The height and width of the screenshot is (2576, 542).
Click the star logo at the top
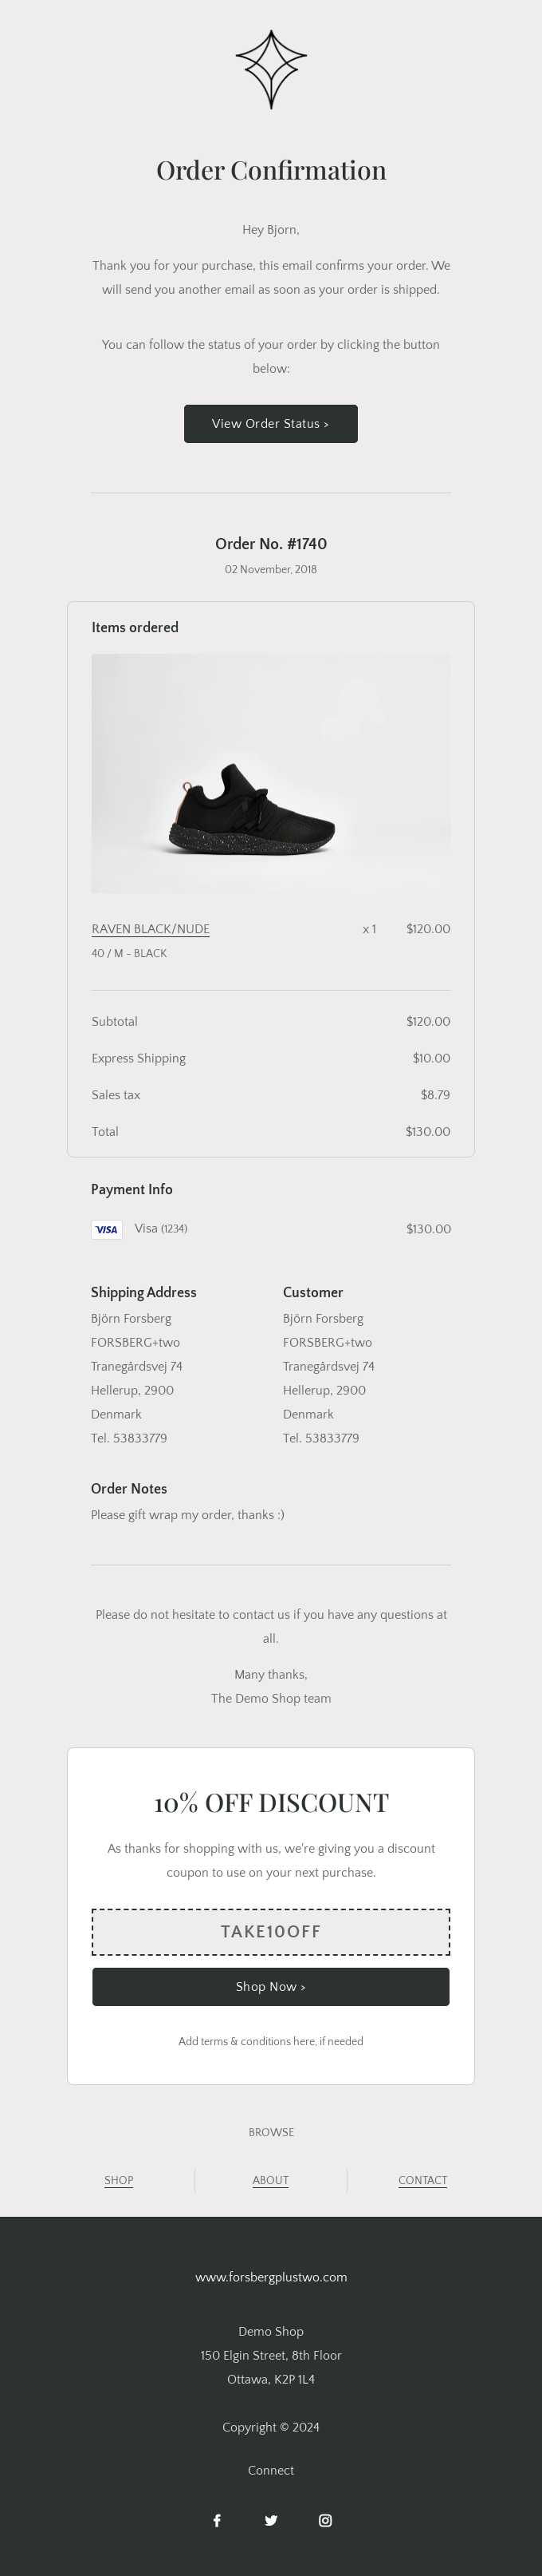pyautogui.click(x=270, y=69)
